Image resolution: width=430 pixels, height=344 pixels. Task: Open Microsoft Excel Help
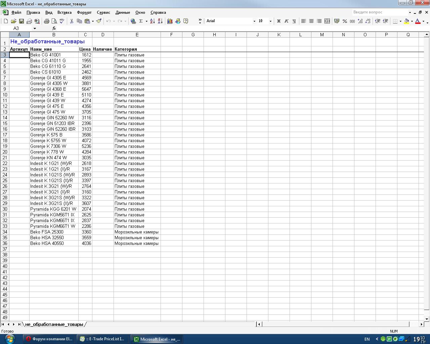(186, 21)
